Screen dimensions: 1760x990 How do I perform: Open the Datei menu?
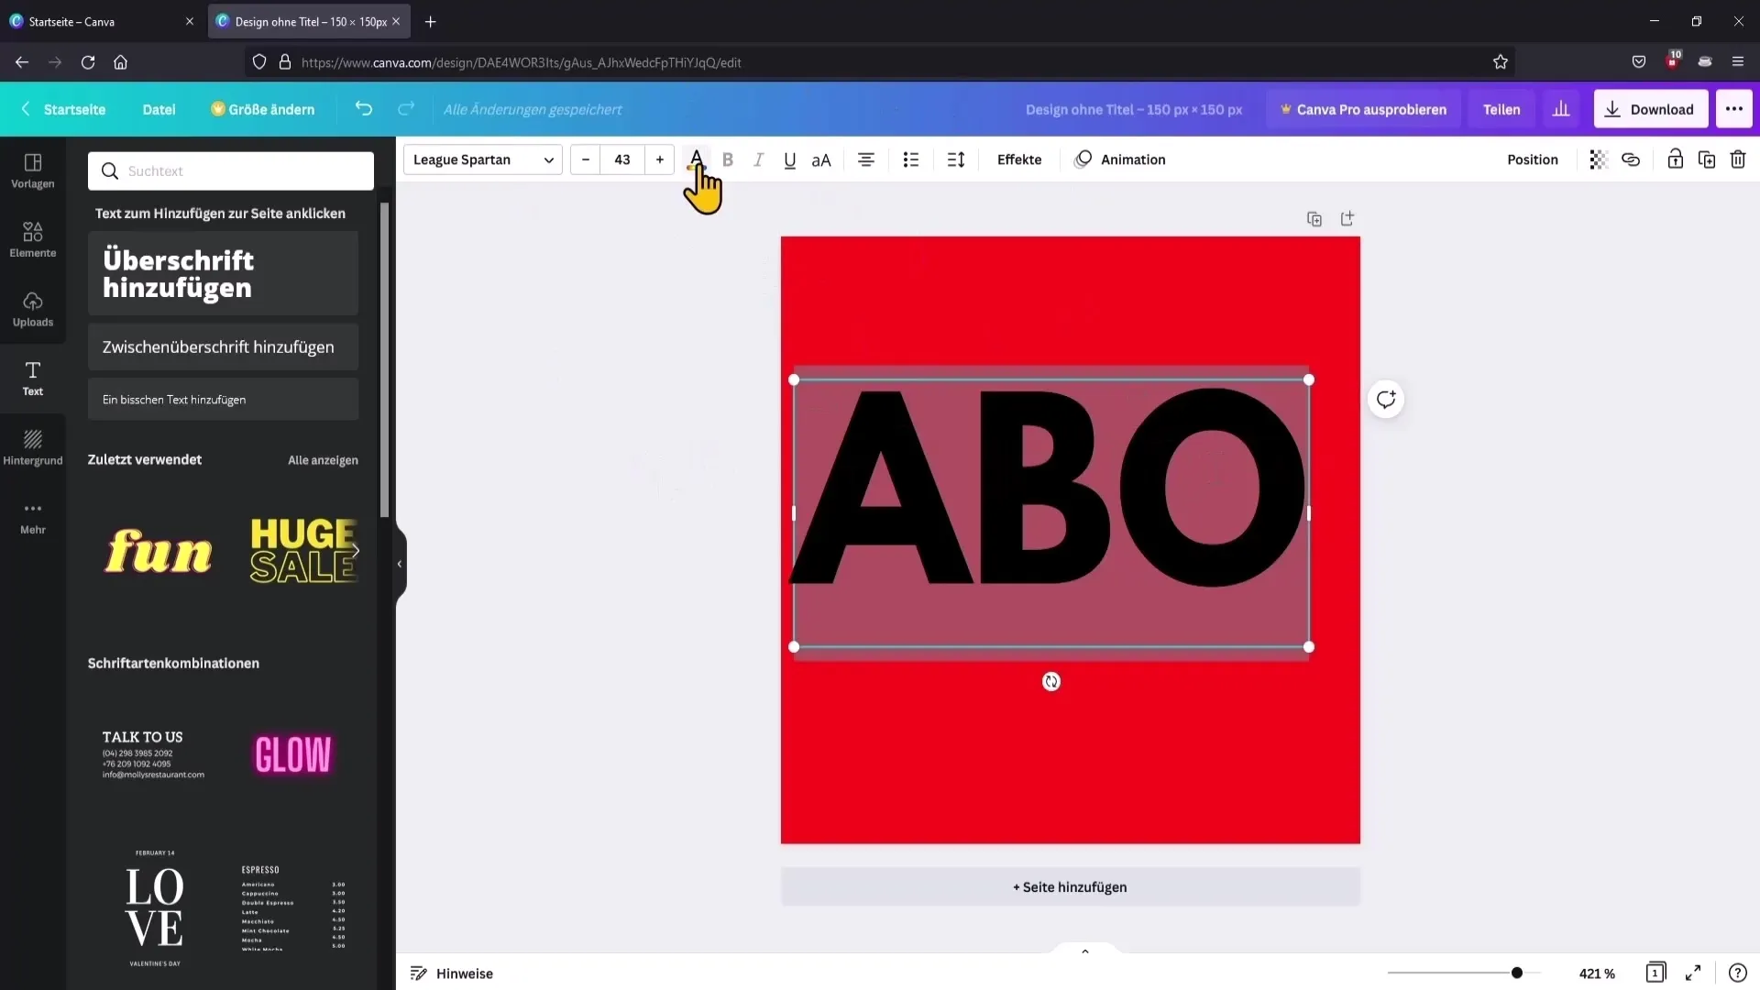pyautogui.click(x=159, y=109)
